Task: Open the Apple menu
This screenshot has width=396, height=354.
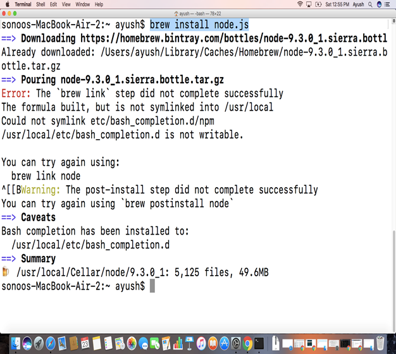Action: pos(8,4)
